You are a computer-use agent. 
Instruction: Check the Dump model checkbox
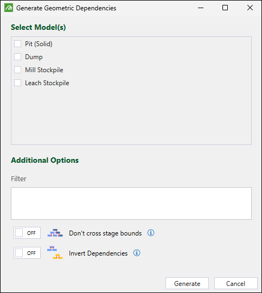pos(17,56)
